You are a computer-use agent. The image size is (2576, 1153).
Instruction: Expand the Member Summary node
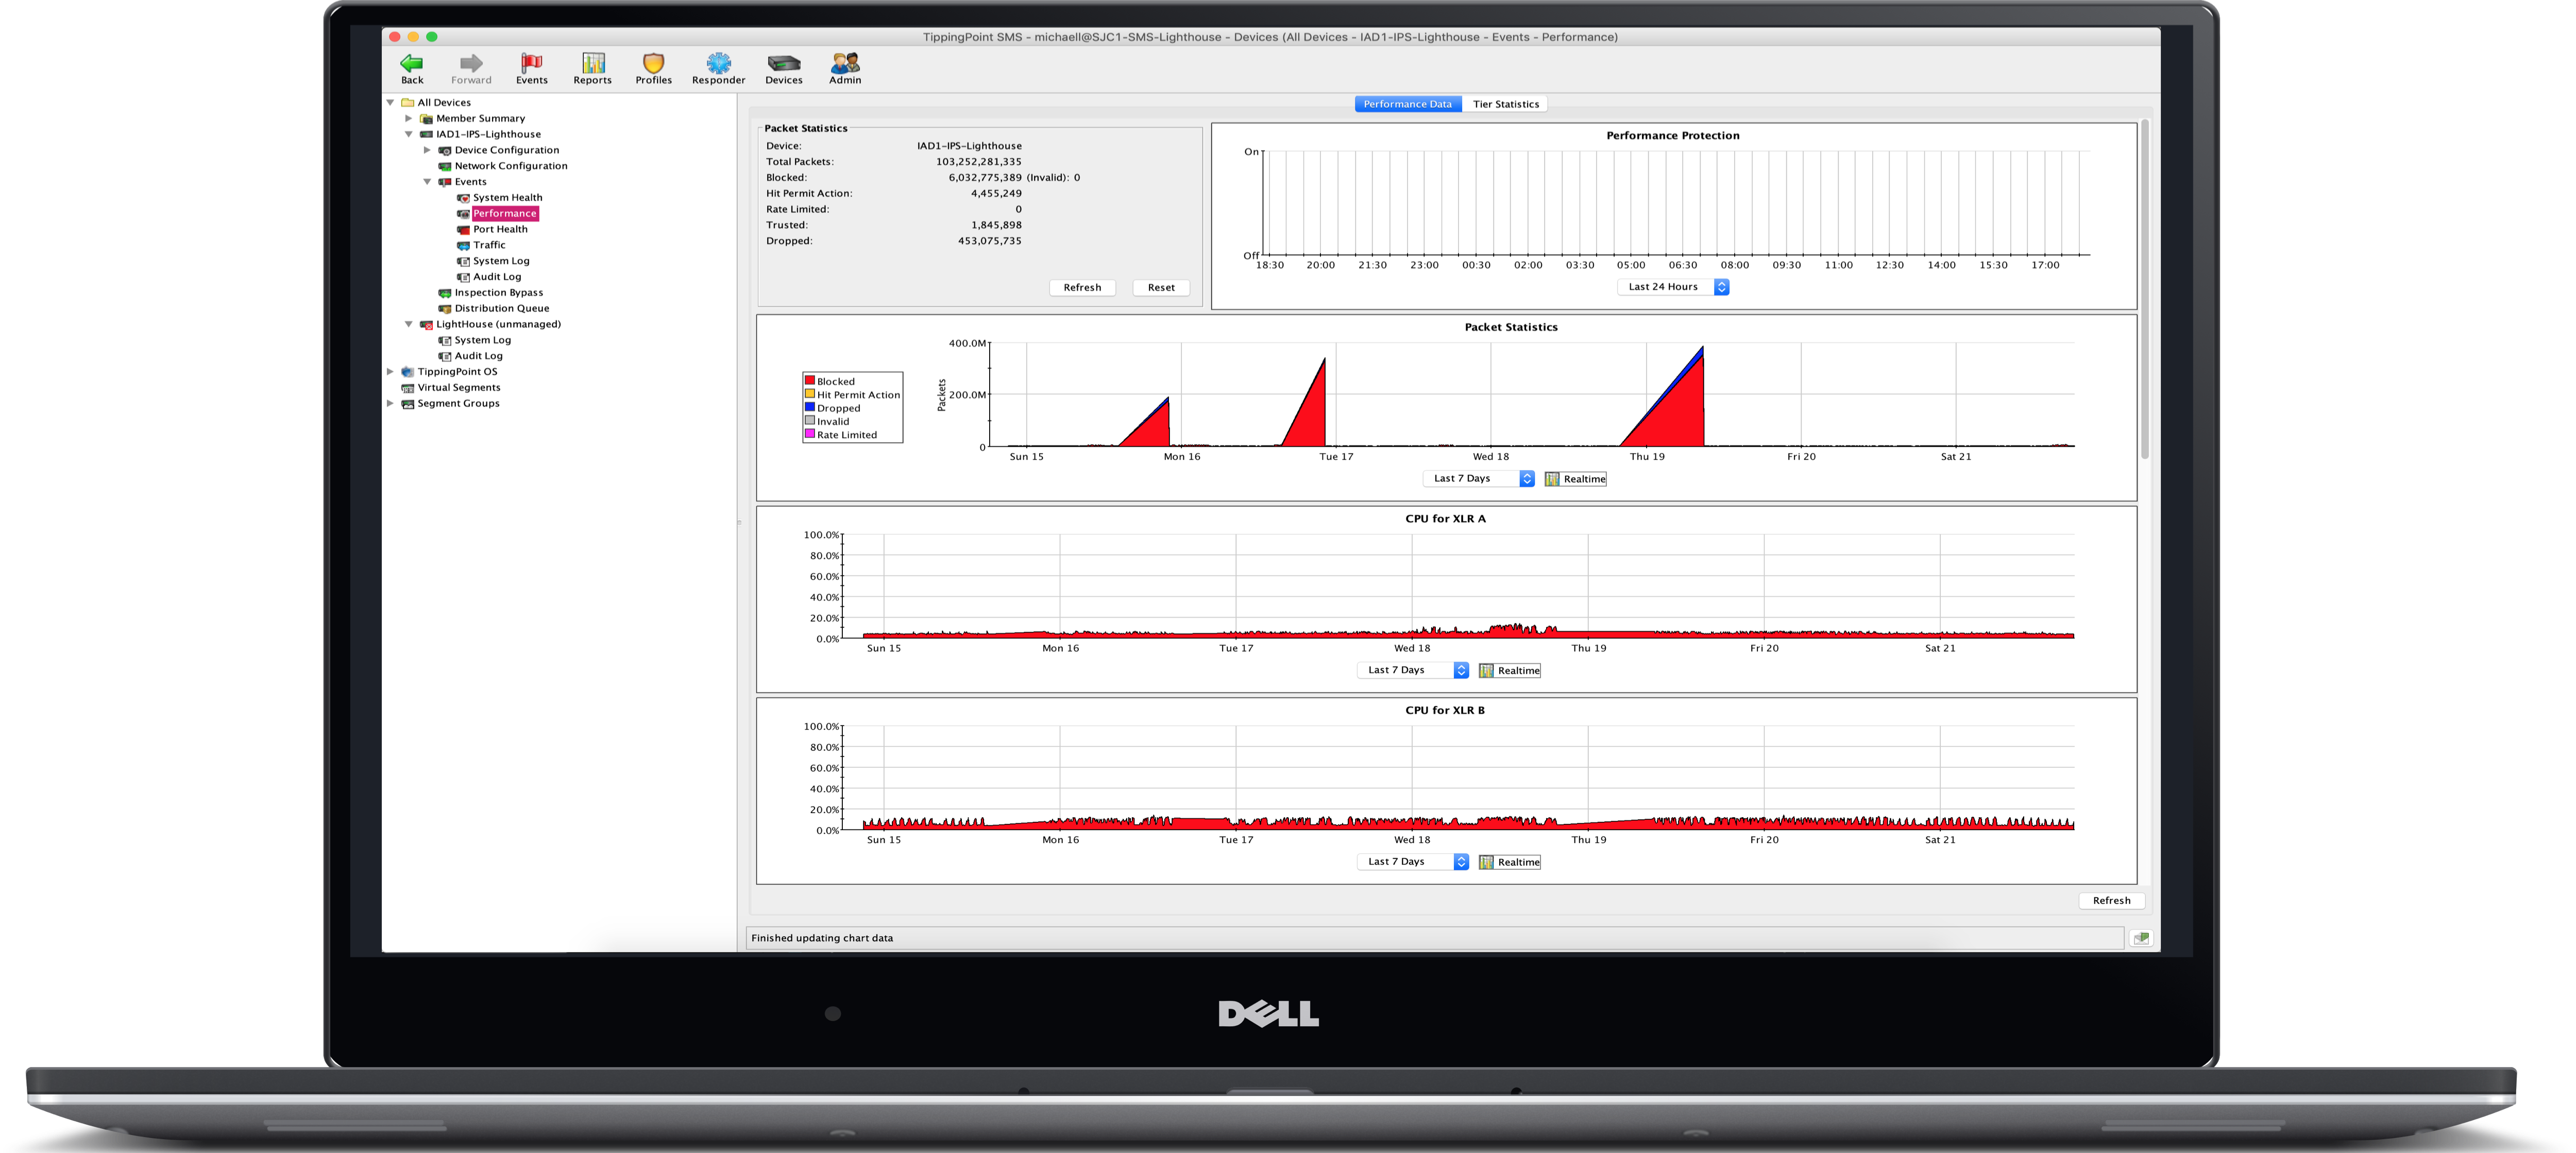[x=408, y=118]
